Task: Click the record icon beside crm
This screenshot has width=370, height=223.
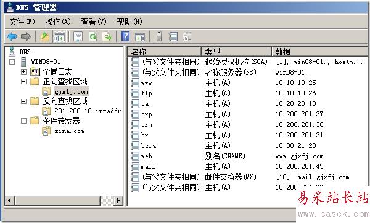Action: tap(135, 124)
